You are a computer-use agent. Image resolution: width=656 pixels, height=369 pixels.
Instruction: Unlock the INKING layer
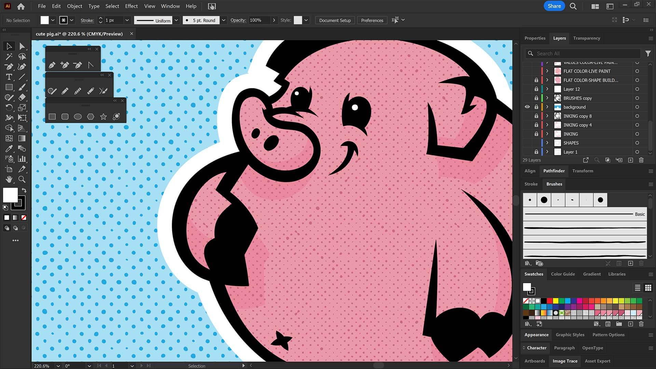[x=536, y=134]
